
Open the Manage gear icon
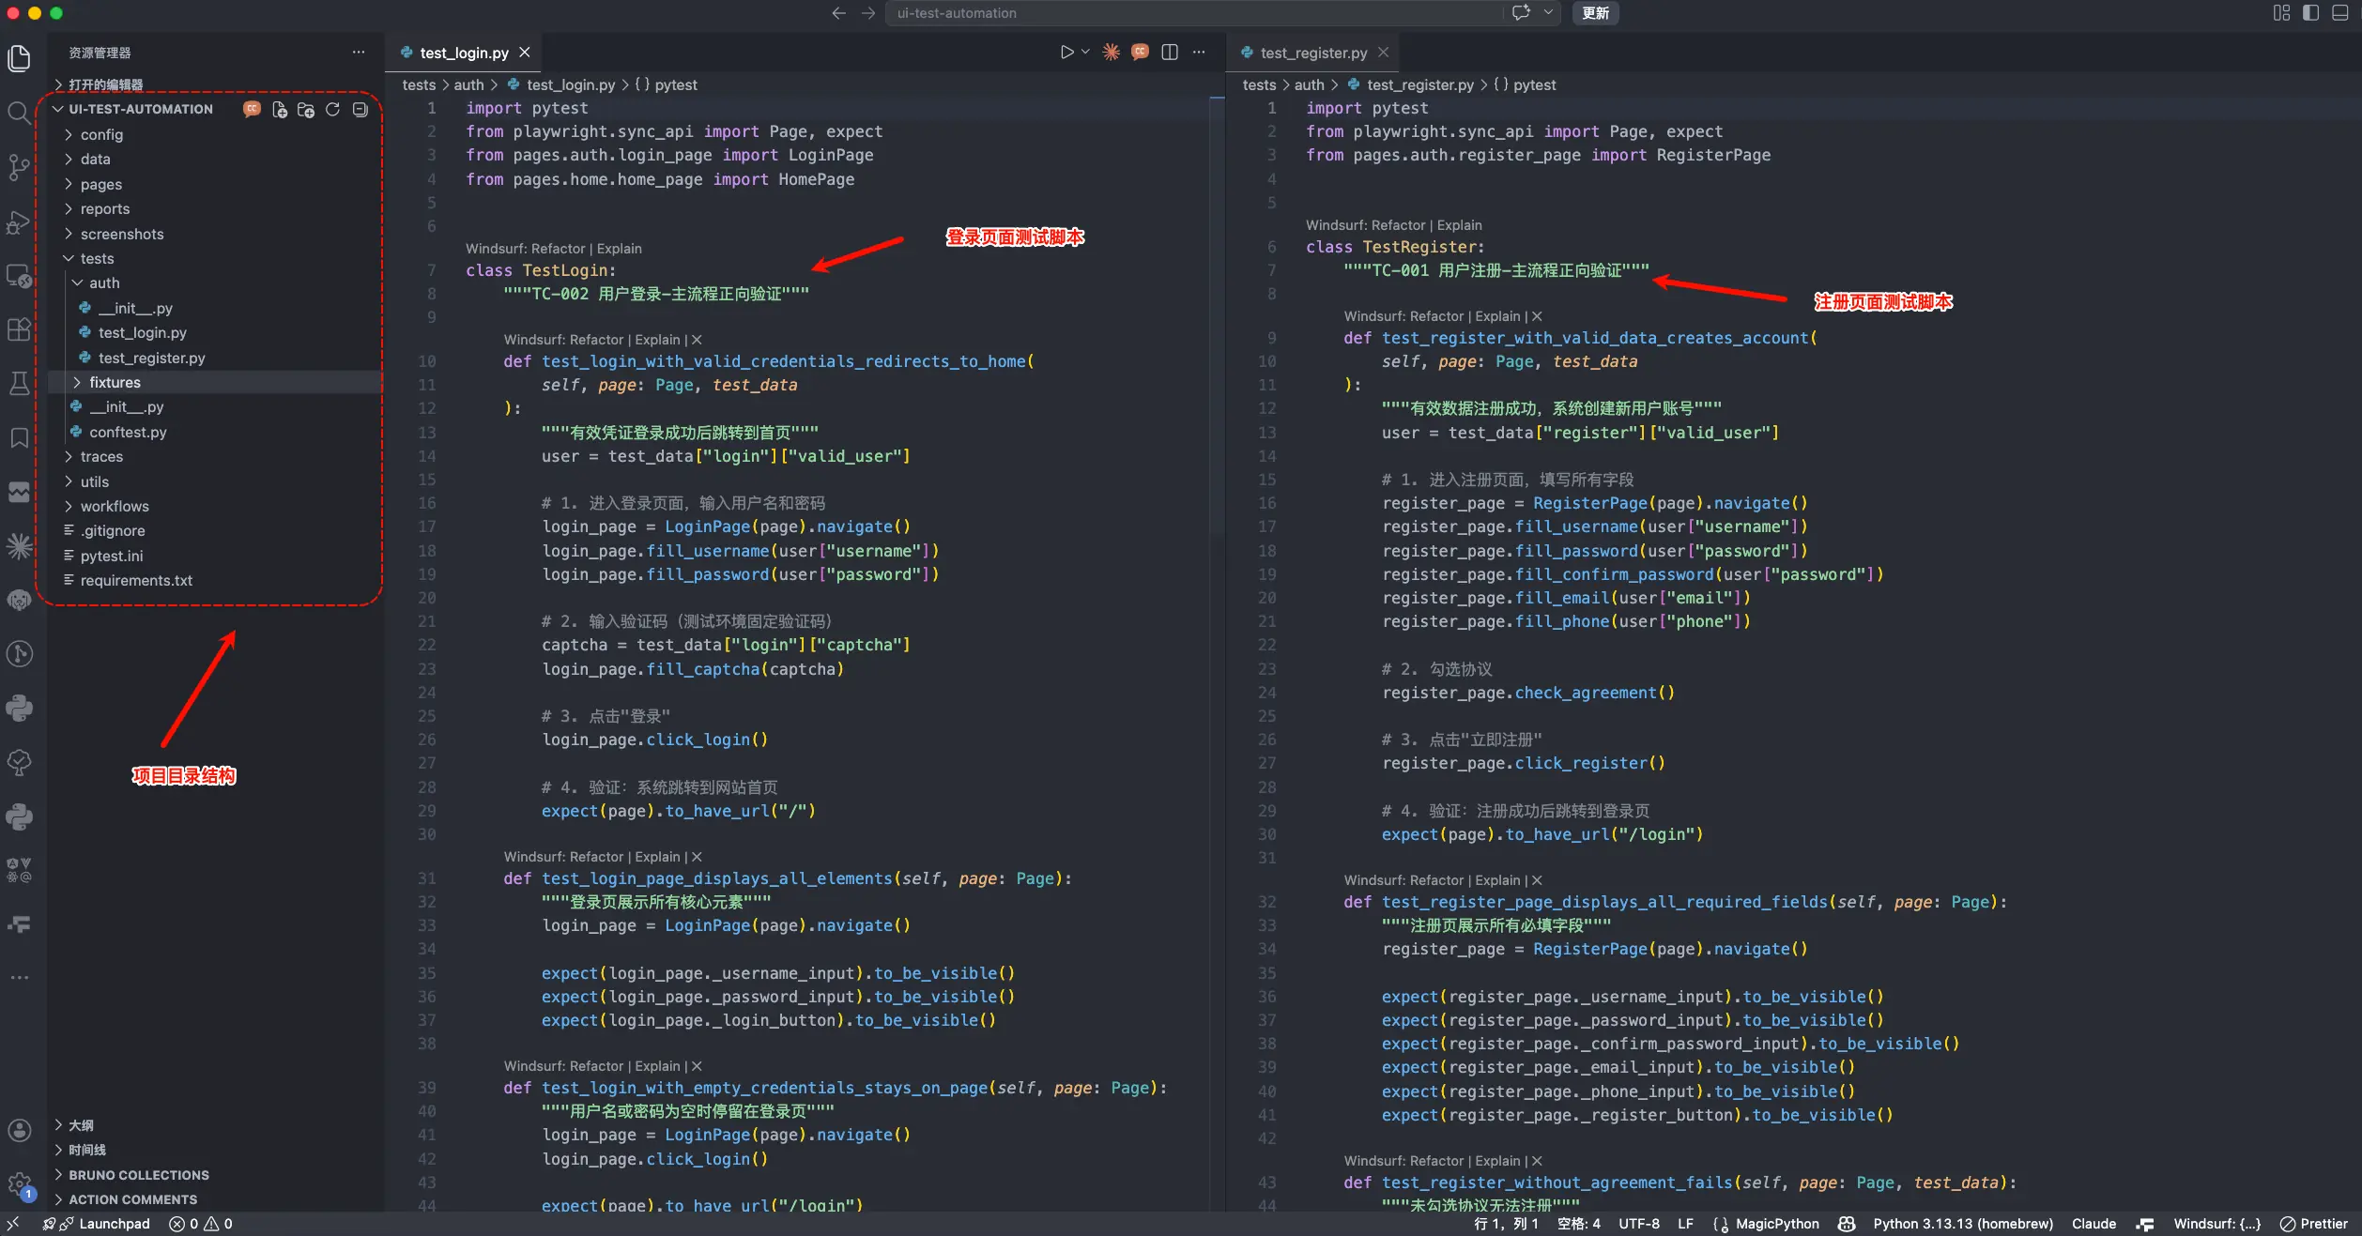point(19,1184)
